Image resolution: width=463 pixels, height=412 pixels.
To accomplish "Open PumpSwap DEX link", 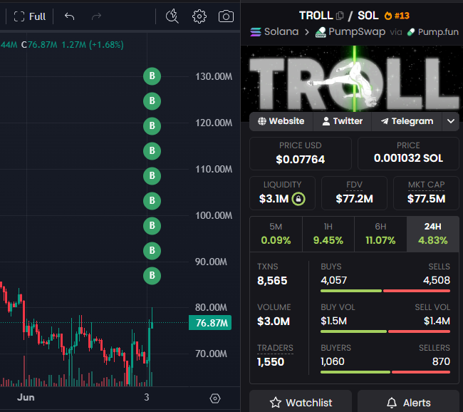I will [350, 32].
